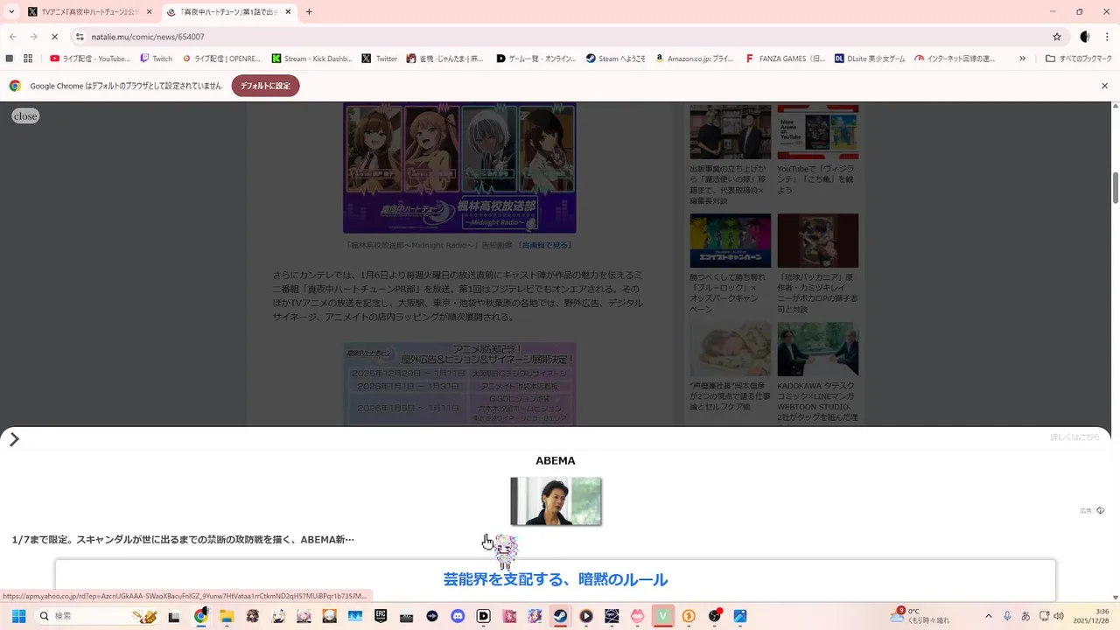Open the Twitch bookmark
Viewport: 1120px width, 630px height.
click(x=157, y=59)
